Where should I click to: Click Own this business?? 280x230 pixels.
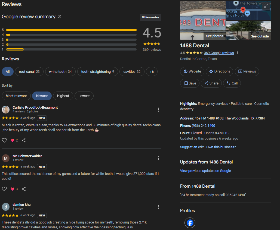pos(221,147)
